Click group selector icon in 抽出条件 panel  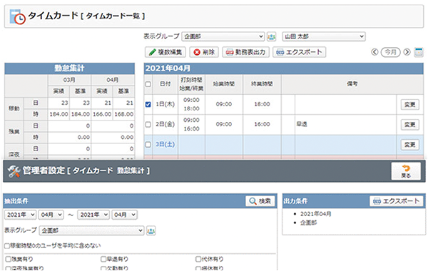pos(151,231)
